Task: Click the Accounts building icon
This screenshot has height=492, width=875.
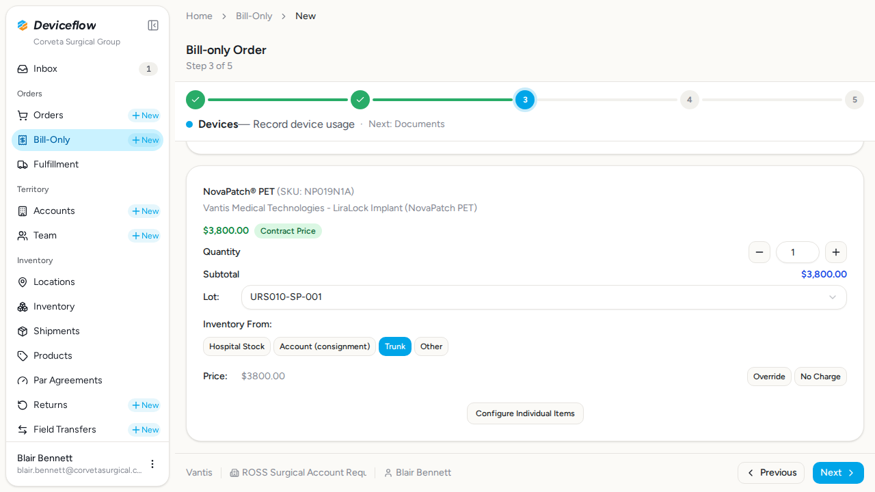Action: pos(23,211)
